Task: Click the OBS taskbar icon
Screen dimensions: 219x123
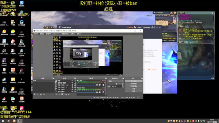Action: (20, 121)
